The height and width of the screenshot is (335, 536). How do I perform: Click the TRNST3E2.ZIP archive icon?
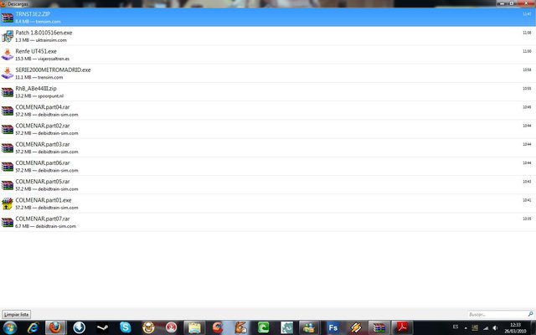coord(8,18)
